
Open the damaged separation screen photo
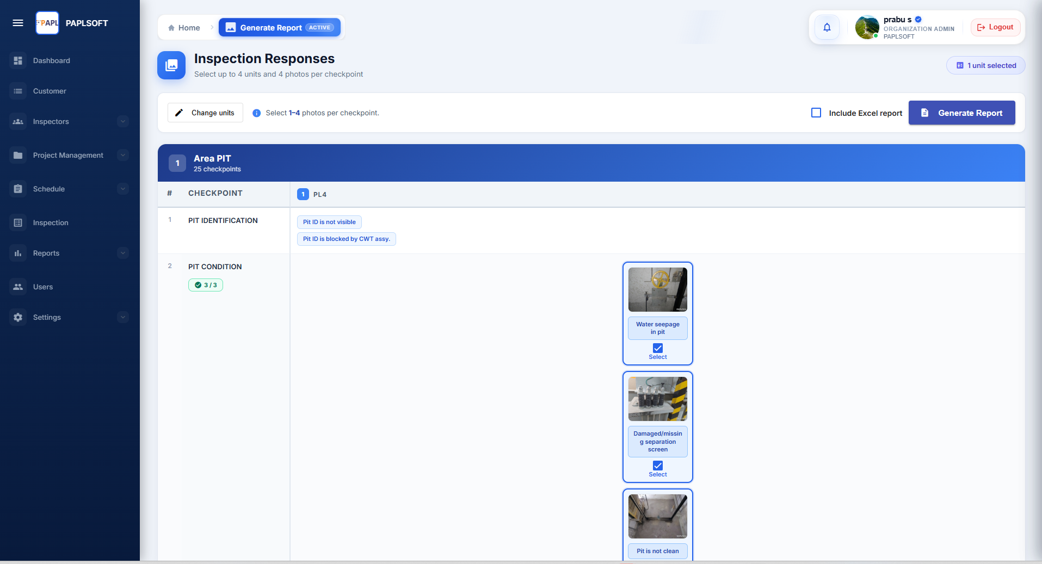658,399
